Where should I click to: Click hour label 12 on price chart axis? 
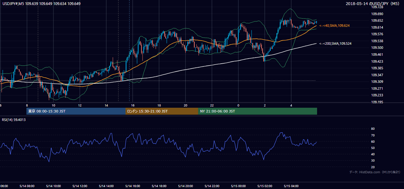(80, 105)
